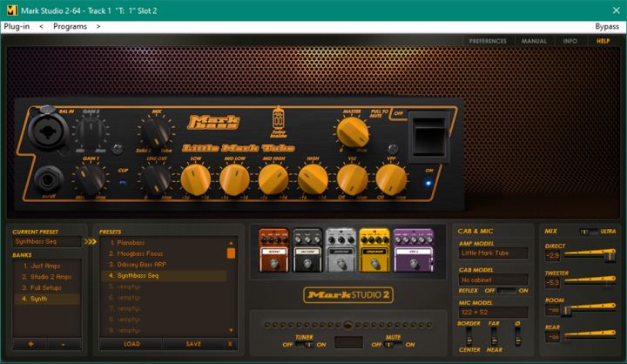Open the Cab Model selector
Image resolution: width=627 pixels, height=364 pixels.
click(x=493, y=281)
